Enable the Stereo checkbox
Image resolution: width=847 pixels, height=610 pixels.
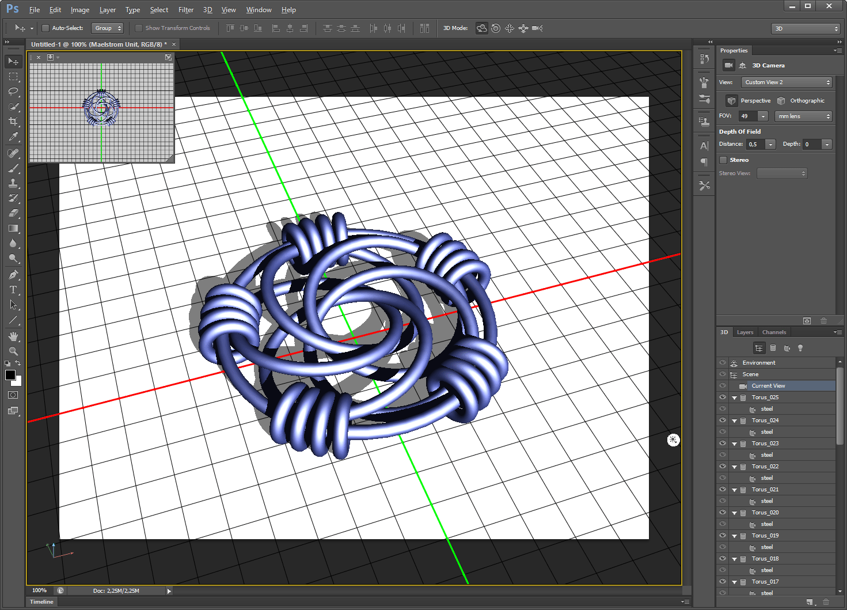click(x=723, y=160)
